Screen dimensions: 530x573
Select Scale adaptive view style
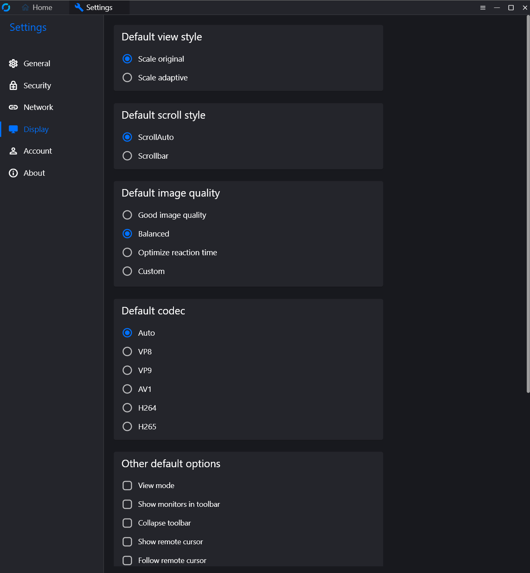127,78
